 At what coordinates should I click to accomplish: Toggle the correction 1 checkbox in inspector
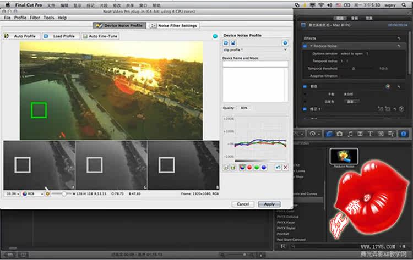click(305, 109)
